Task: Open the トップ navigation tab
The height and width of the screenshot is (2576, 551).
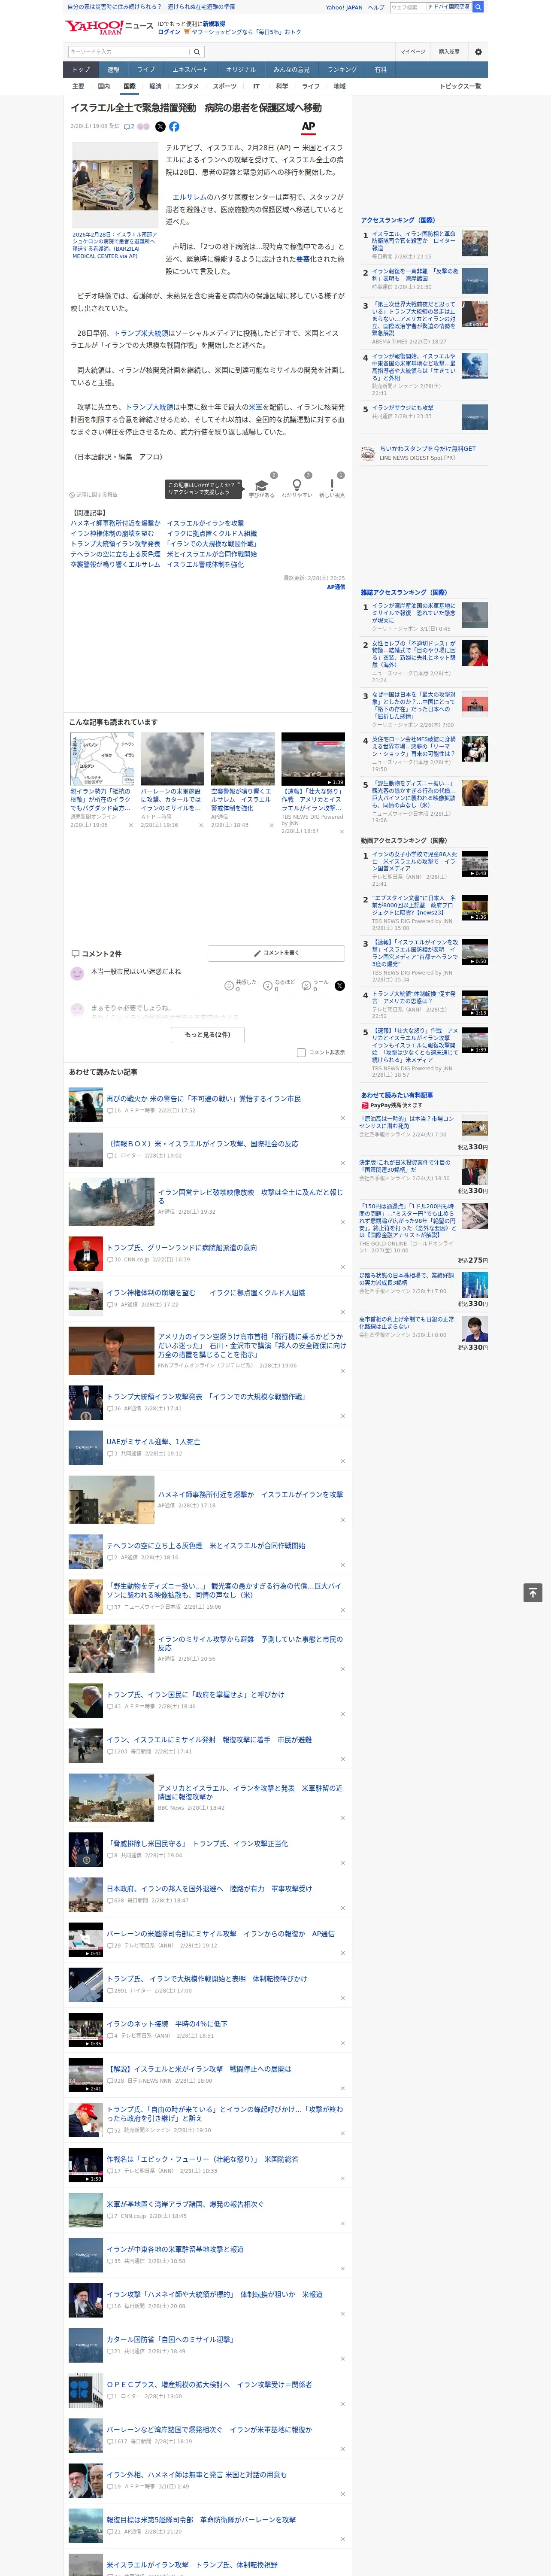Action: click(x=81, y=70)
